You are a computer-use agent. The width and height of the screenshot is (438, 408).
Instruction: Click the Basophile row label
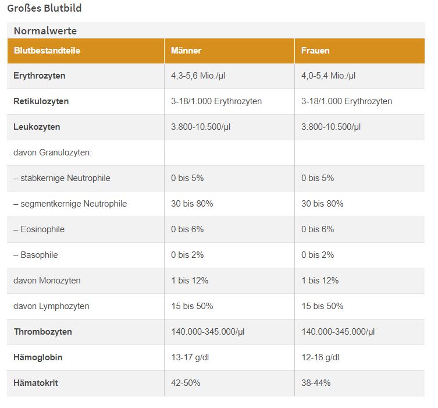(35, 255)
